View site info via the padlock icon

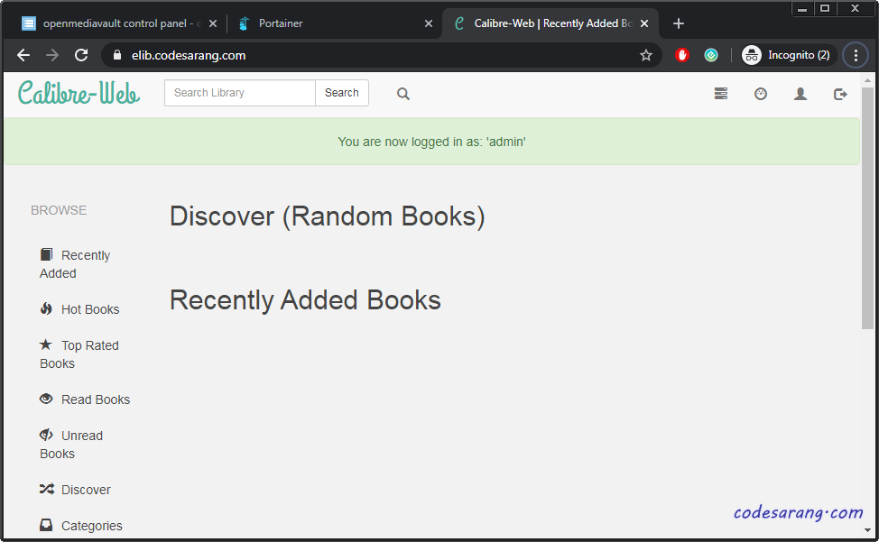click(x=116, y=55)
